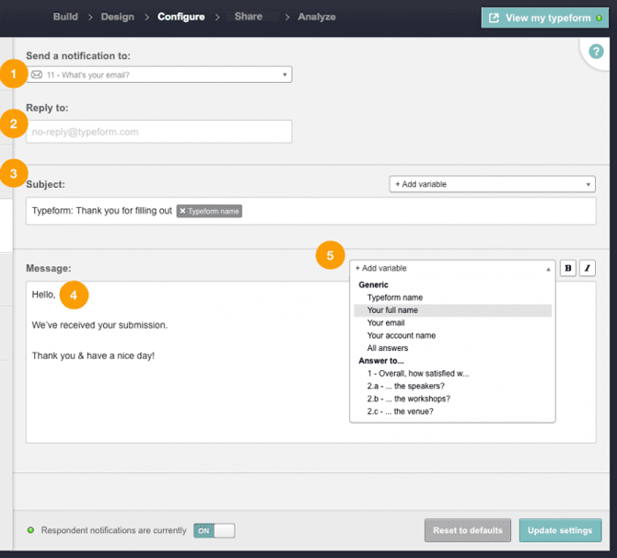Select 'Your full name' variable option

[x=392, y=310]
